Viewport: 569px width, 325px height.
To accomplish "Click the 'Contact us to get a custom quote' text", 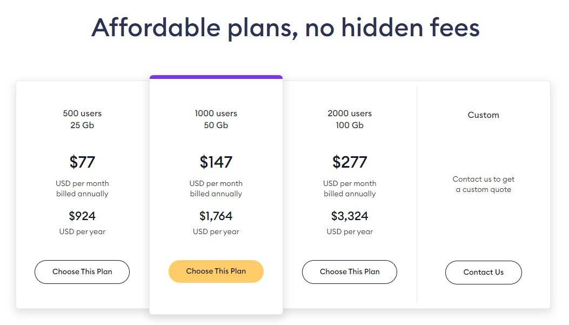I will pyautogui.click(x=484, y=184).
